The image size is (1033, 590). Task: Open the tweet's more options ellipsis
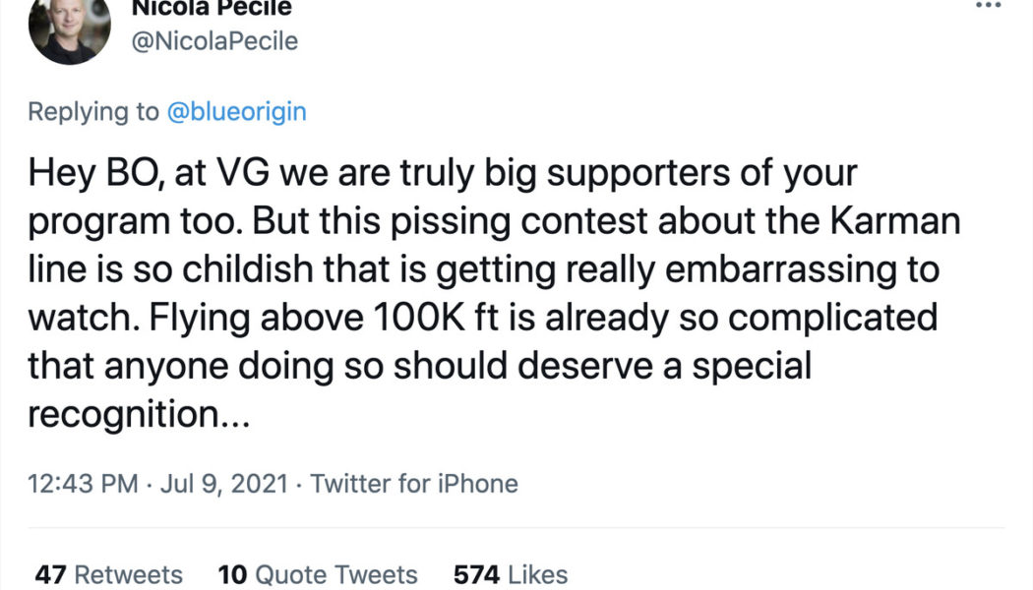click(987, 4)
